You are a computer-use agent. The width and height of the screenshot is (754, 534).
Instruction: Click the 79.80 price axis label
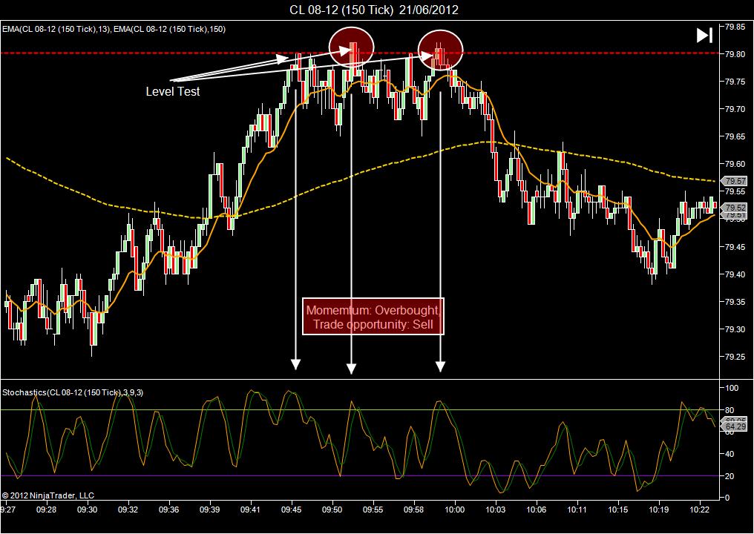pyautogui.click(x=735, y=54)
